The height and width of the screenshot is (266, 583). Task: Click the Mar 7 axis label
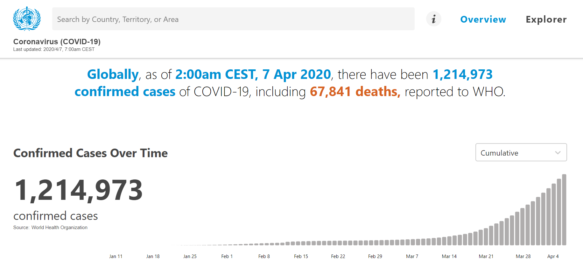412,256
